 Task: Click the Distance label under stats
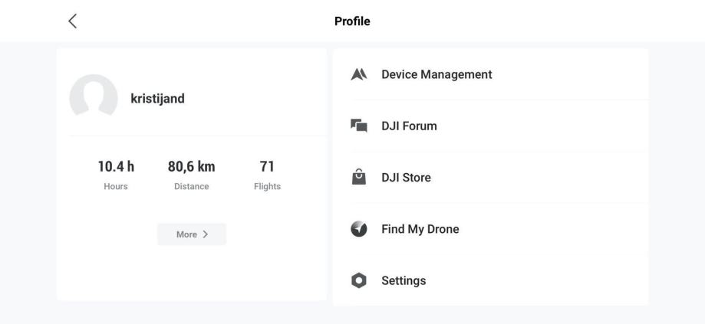191,186
